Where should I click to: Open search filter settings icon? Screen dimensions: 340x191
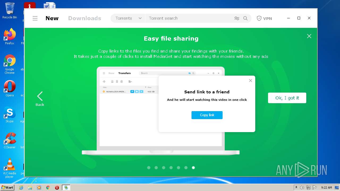[x=237, y=18]
